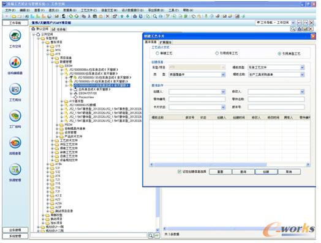This screenshot has height=243, width=321.
Task: Open the 工作空间 sidebar icon
Action: 15,35
